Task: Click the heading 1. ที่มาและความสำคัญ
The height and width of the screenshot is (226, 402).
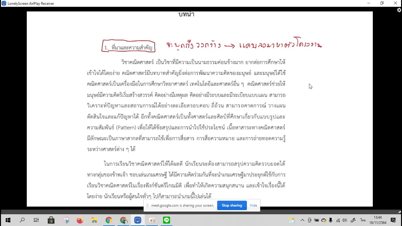Action: [x=128, y=48]
